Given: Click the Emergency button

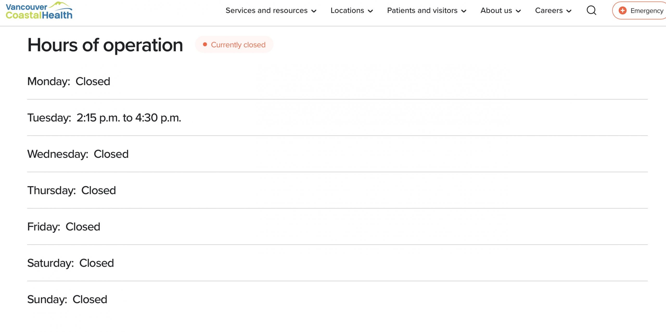Looking at the screenshot, I should tap(646, 11).
